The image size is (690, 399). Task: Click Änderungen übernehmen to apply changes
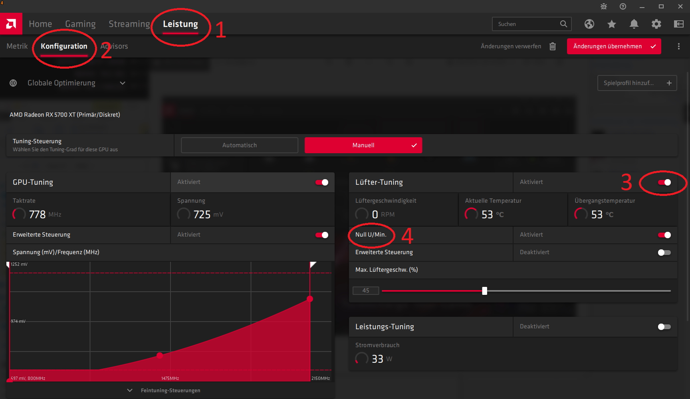614,46
